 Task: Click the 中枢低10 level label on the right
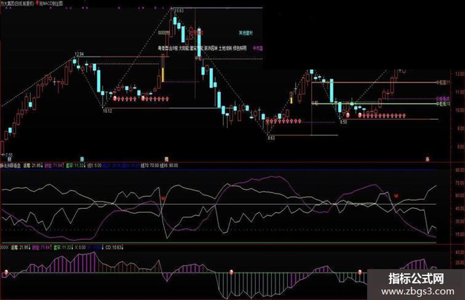pyautogui.click(x=443, y=103)
